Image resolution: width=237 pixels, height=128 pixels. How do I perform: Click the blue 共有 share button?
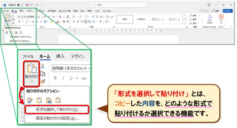pyautogui.click(x=228, y=11)
